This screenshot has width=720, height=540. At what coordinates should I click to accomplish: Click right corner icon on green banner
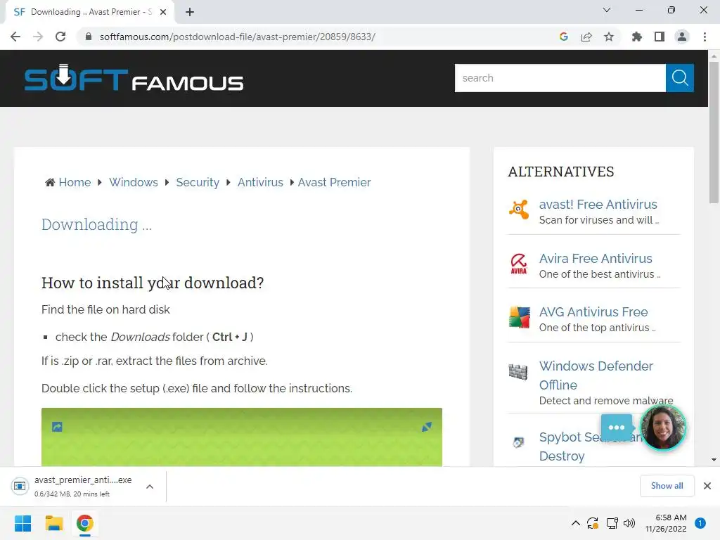427,427
